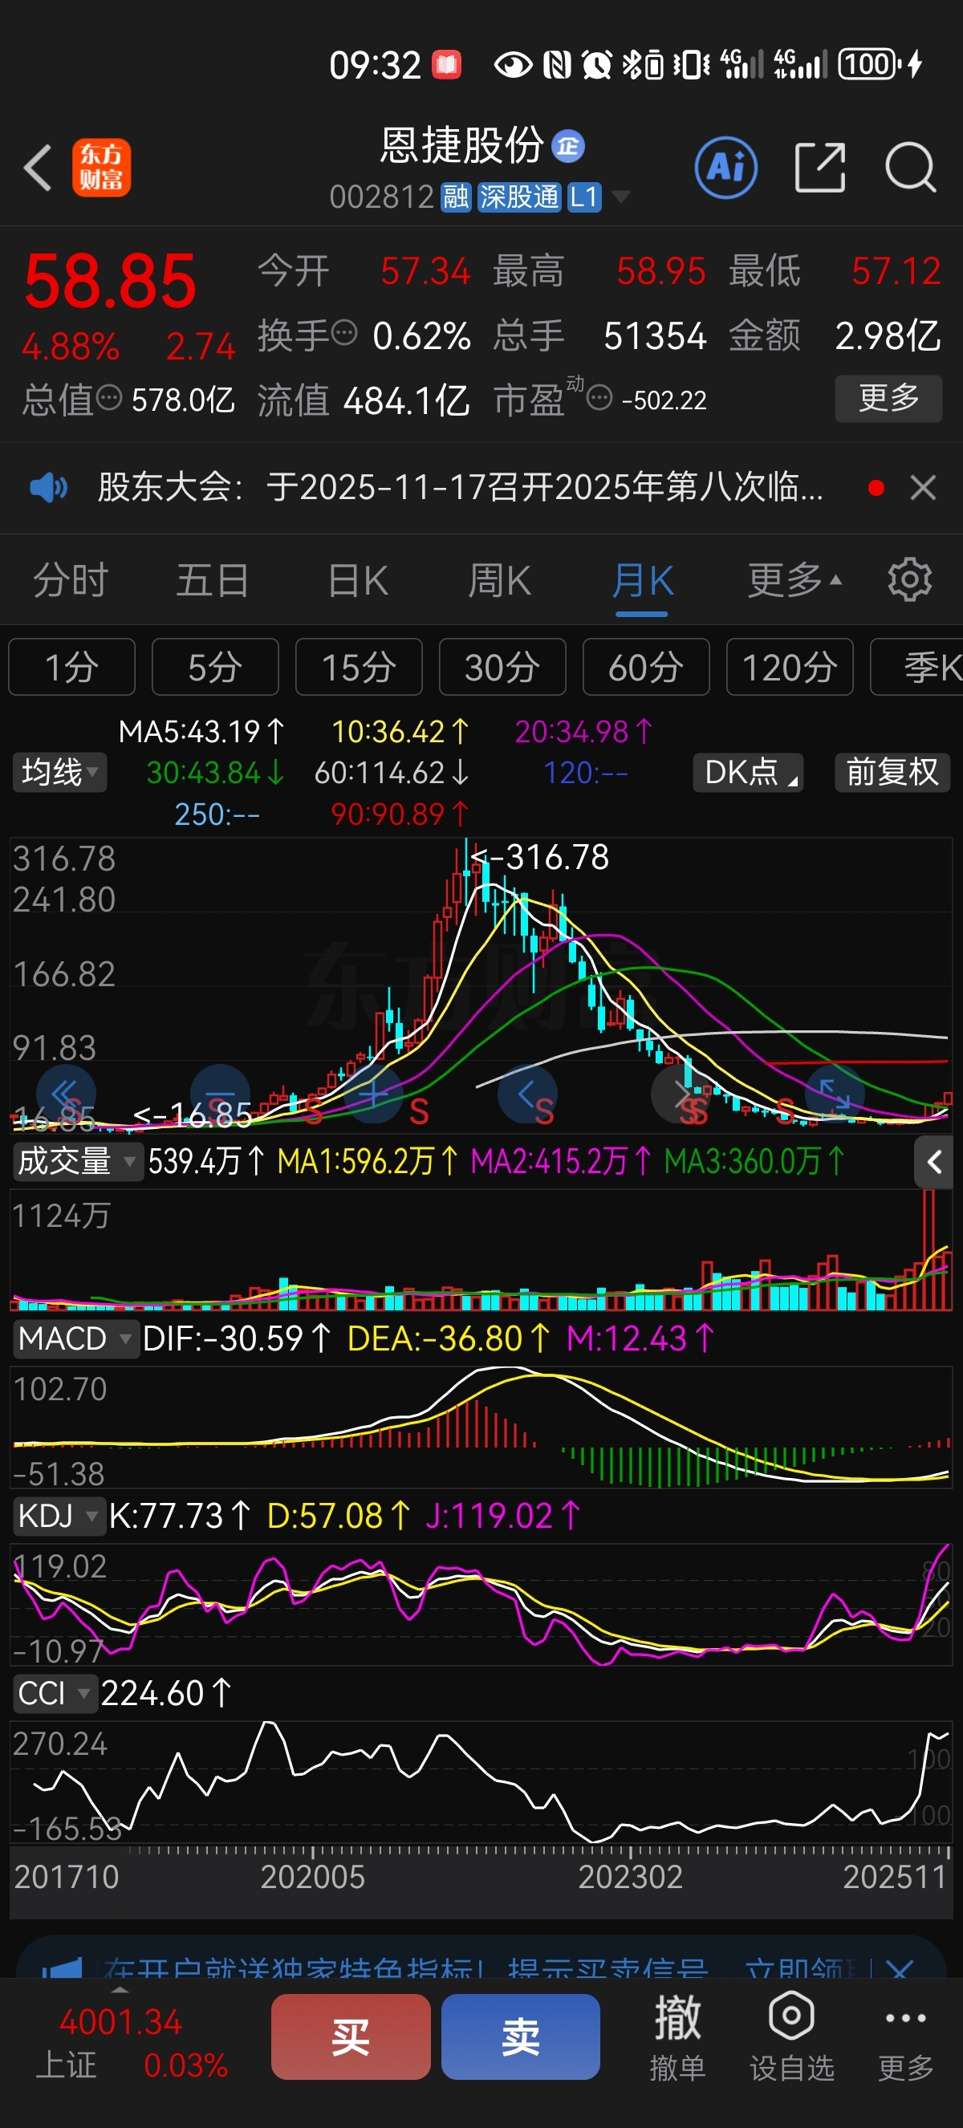Select the 15分 period
Viewport: 963px width, 2128px height.
pos(359,667)
